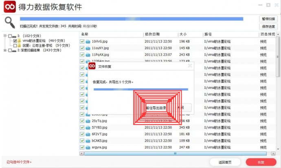Click the magnifier scan icon
Image resolution: width=281 pixels, height=168 pixels.
coord(10,22)
